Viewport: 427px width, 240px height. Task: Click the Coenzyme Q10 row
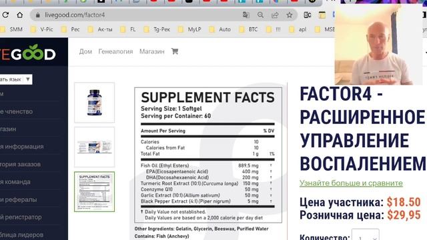(207, 189)
